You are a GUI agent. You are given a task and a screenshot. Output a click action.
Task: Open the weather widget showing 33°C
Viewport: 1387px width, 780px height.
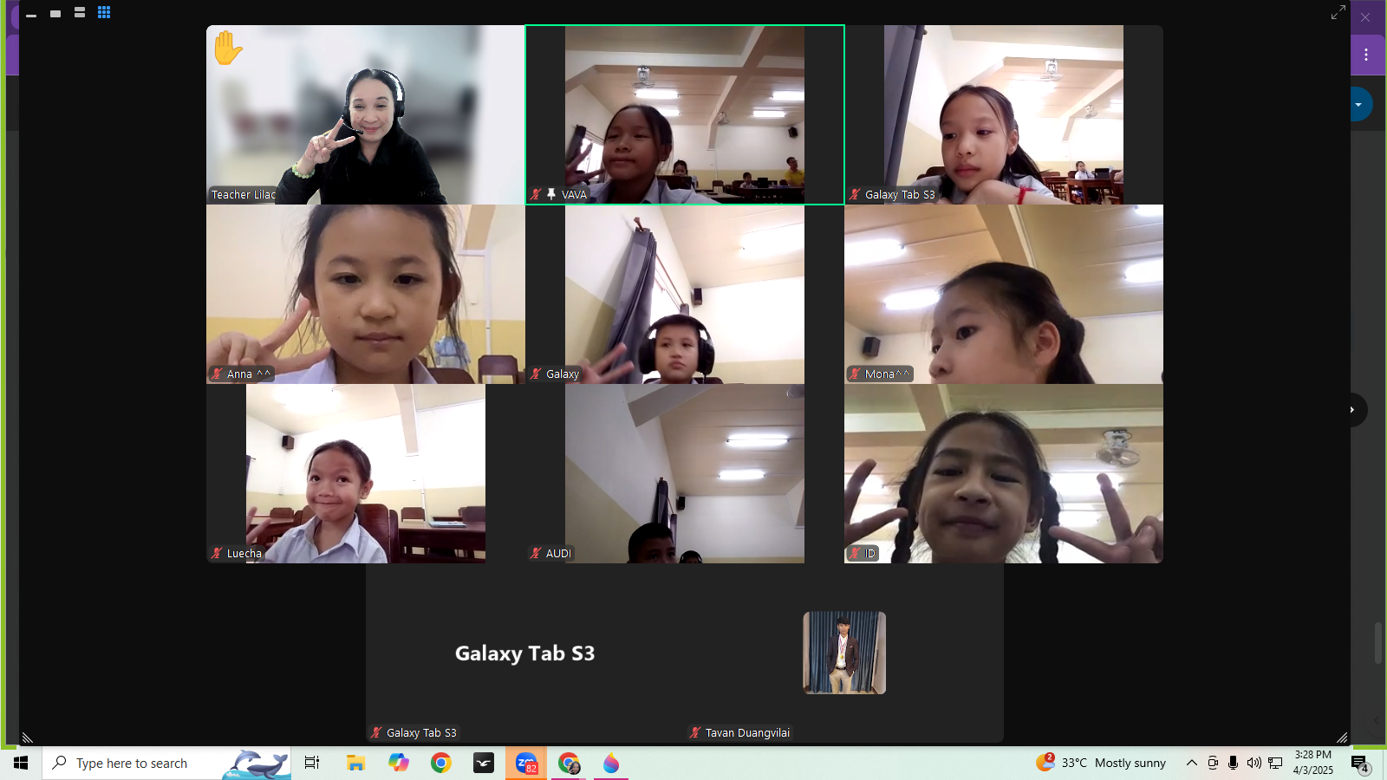[x=1101, y=763]
